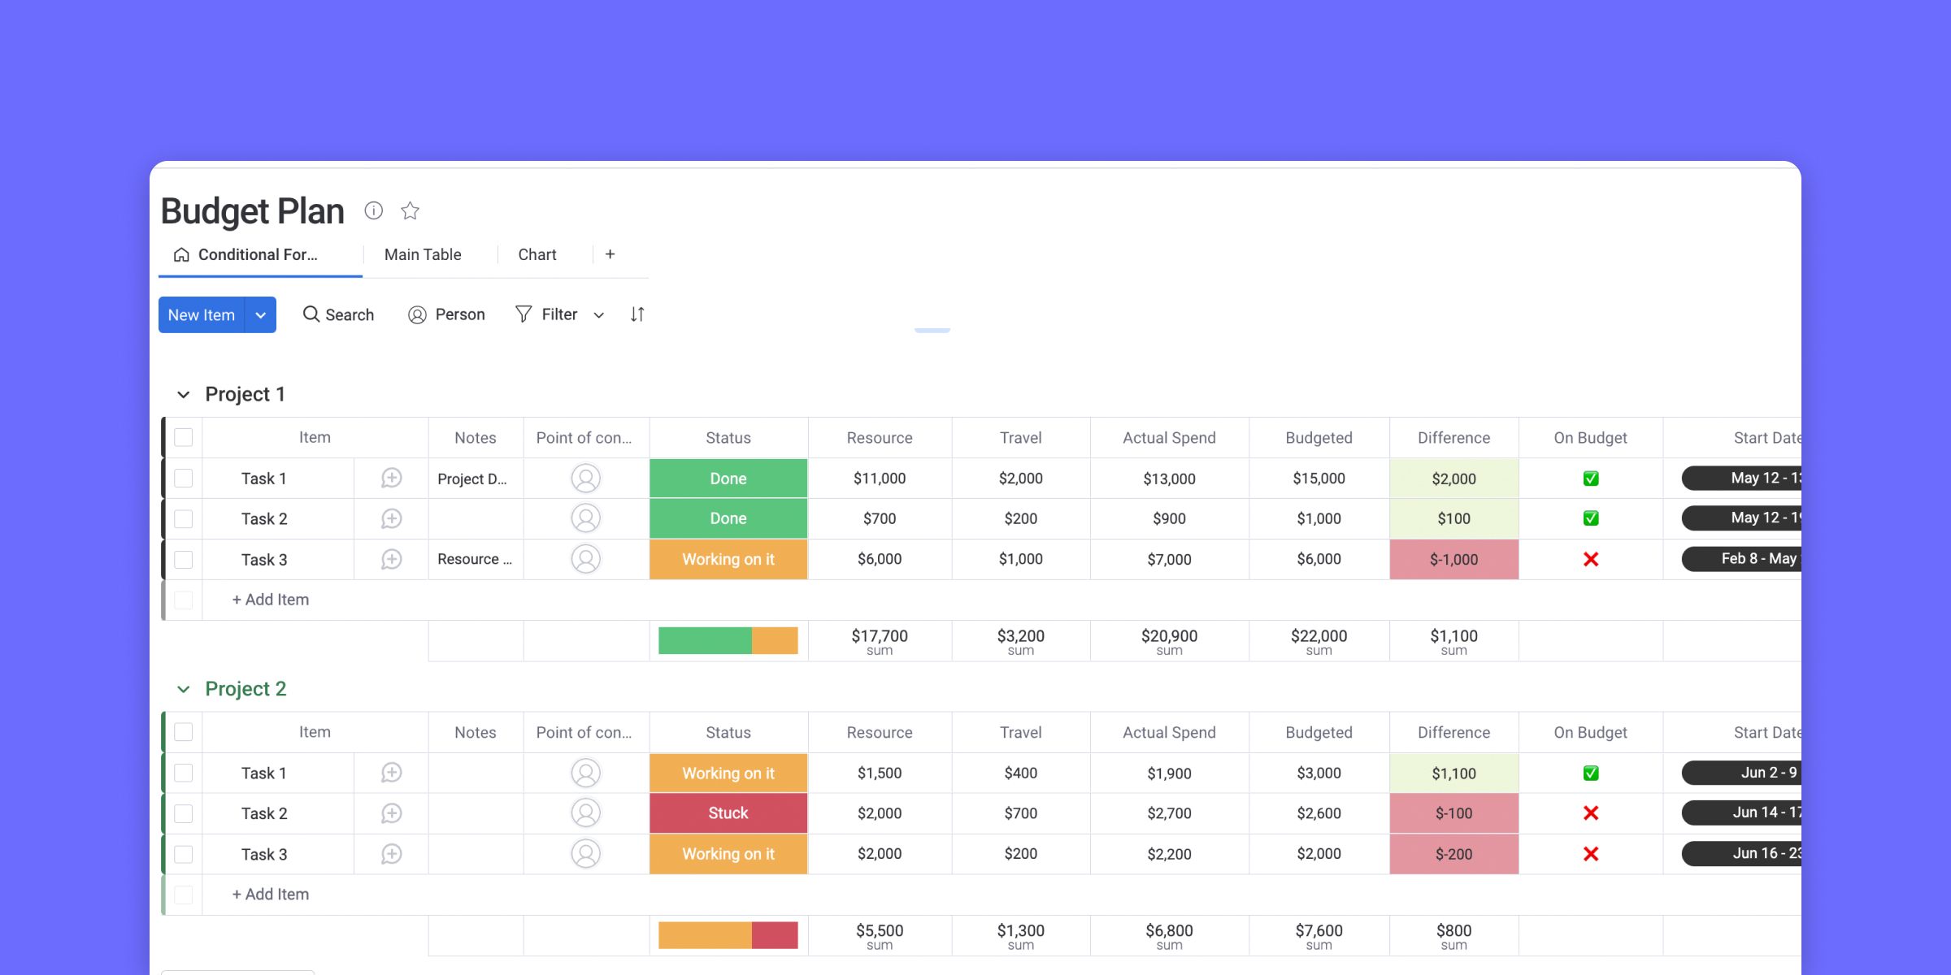This screenshot has height=975, width=1951.
Task: Click the New Item button
Action: [202, 314]
